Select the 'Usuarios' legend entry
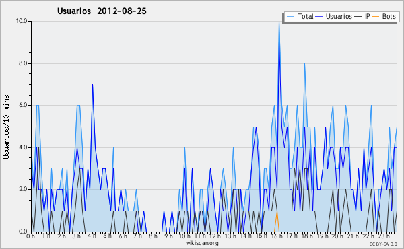This screenshot has height=249, width=404. coord(339,16)
